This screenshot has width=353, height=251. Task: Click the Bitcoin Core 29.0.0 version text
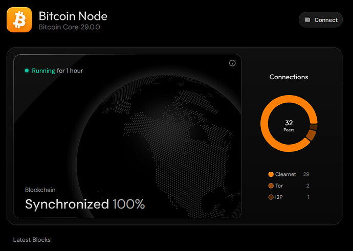click(70, 27)
